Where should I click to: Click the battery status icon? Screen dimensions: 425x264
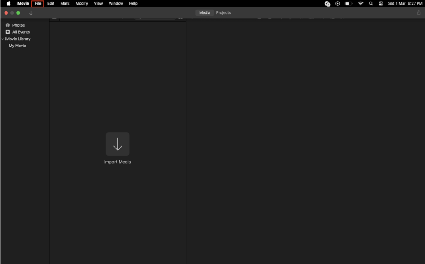pos(349,3)
